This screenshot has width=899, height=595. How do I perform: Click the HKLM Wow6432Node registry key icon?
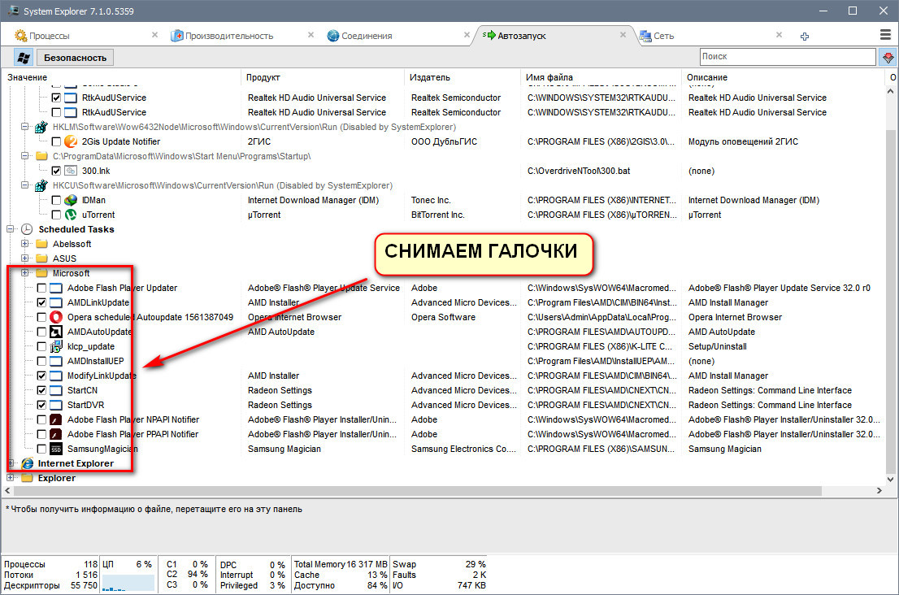pos(41,128)
